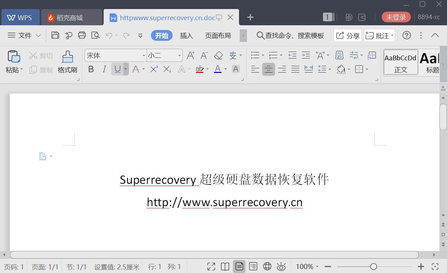Zoom in with the plus icon
The height and width of the screenshot is (273, 447).
click(421, 266)
